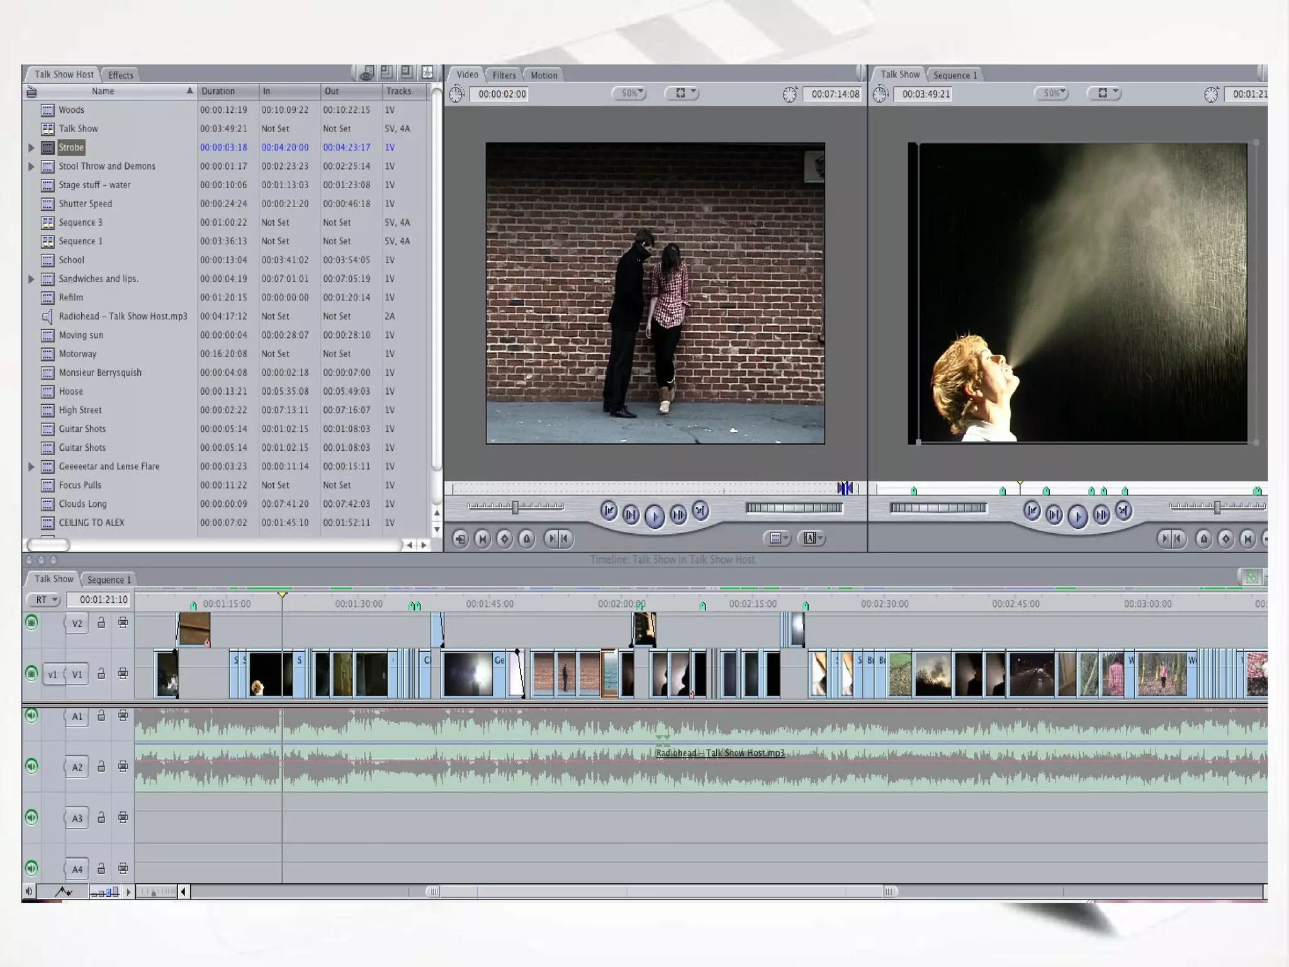Toggle clip overlays control in Timeline
1289x967 pixels.
click(x=63, y=891)
